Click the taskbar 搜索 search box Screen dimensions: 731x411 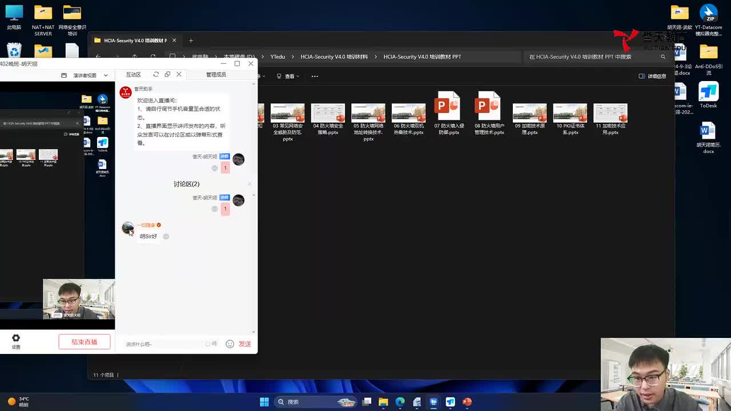315,402
